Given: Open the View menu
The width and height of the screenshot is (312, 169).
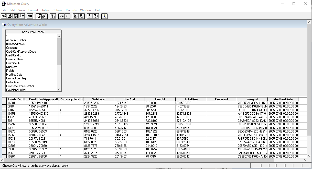Looking at the screenshot, I should point(21,10).
